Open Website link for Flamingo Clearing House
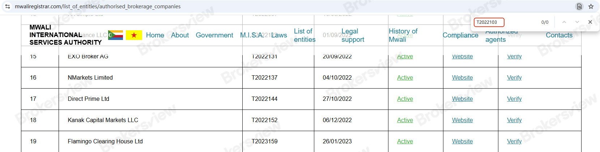 (x=462, y=141)
